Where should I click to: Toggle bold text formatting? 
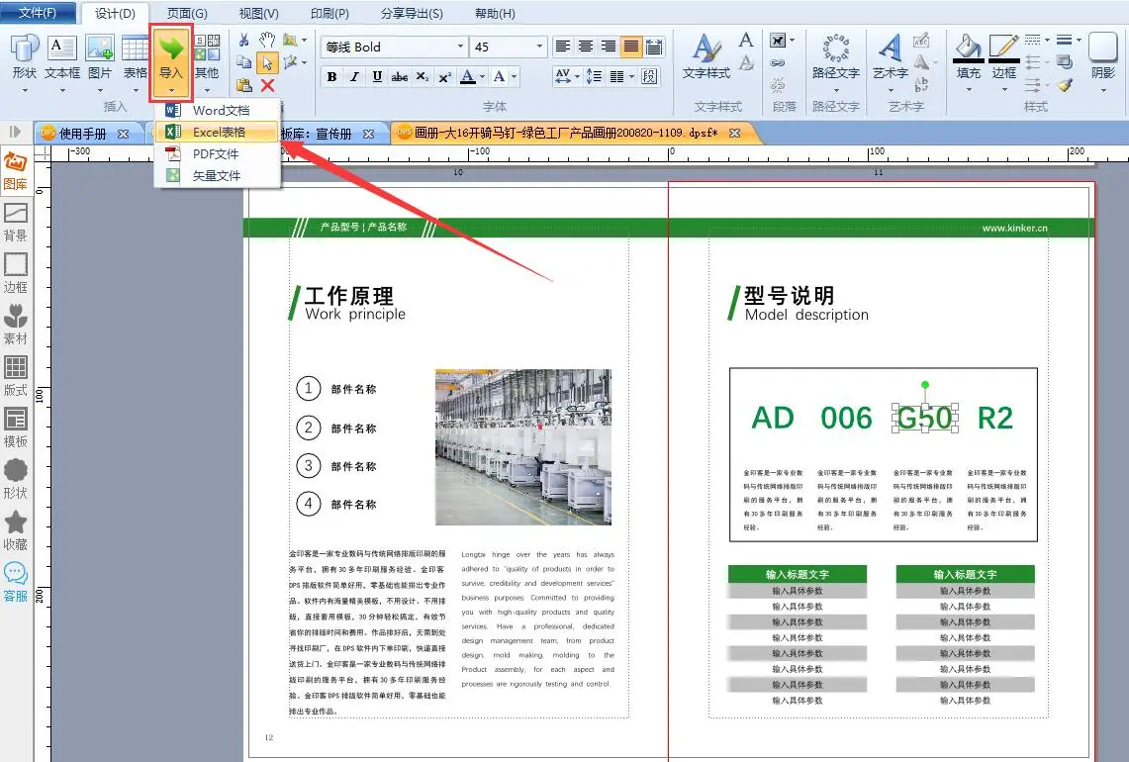coord(331,77)
